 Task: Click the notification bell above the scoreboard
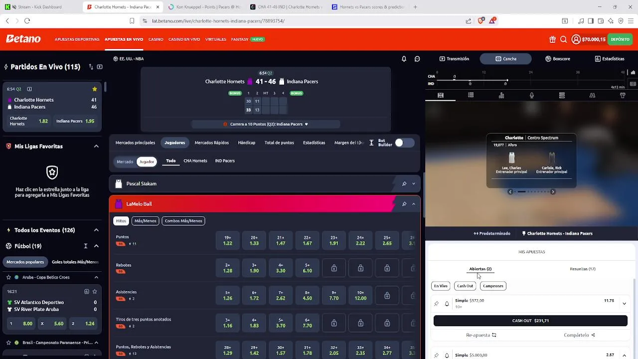(404, 59)
